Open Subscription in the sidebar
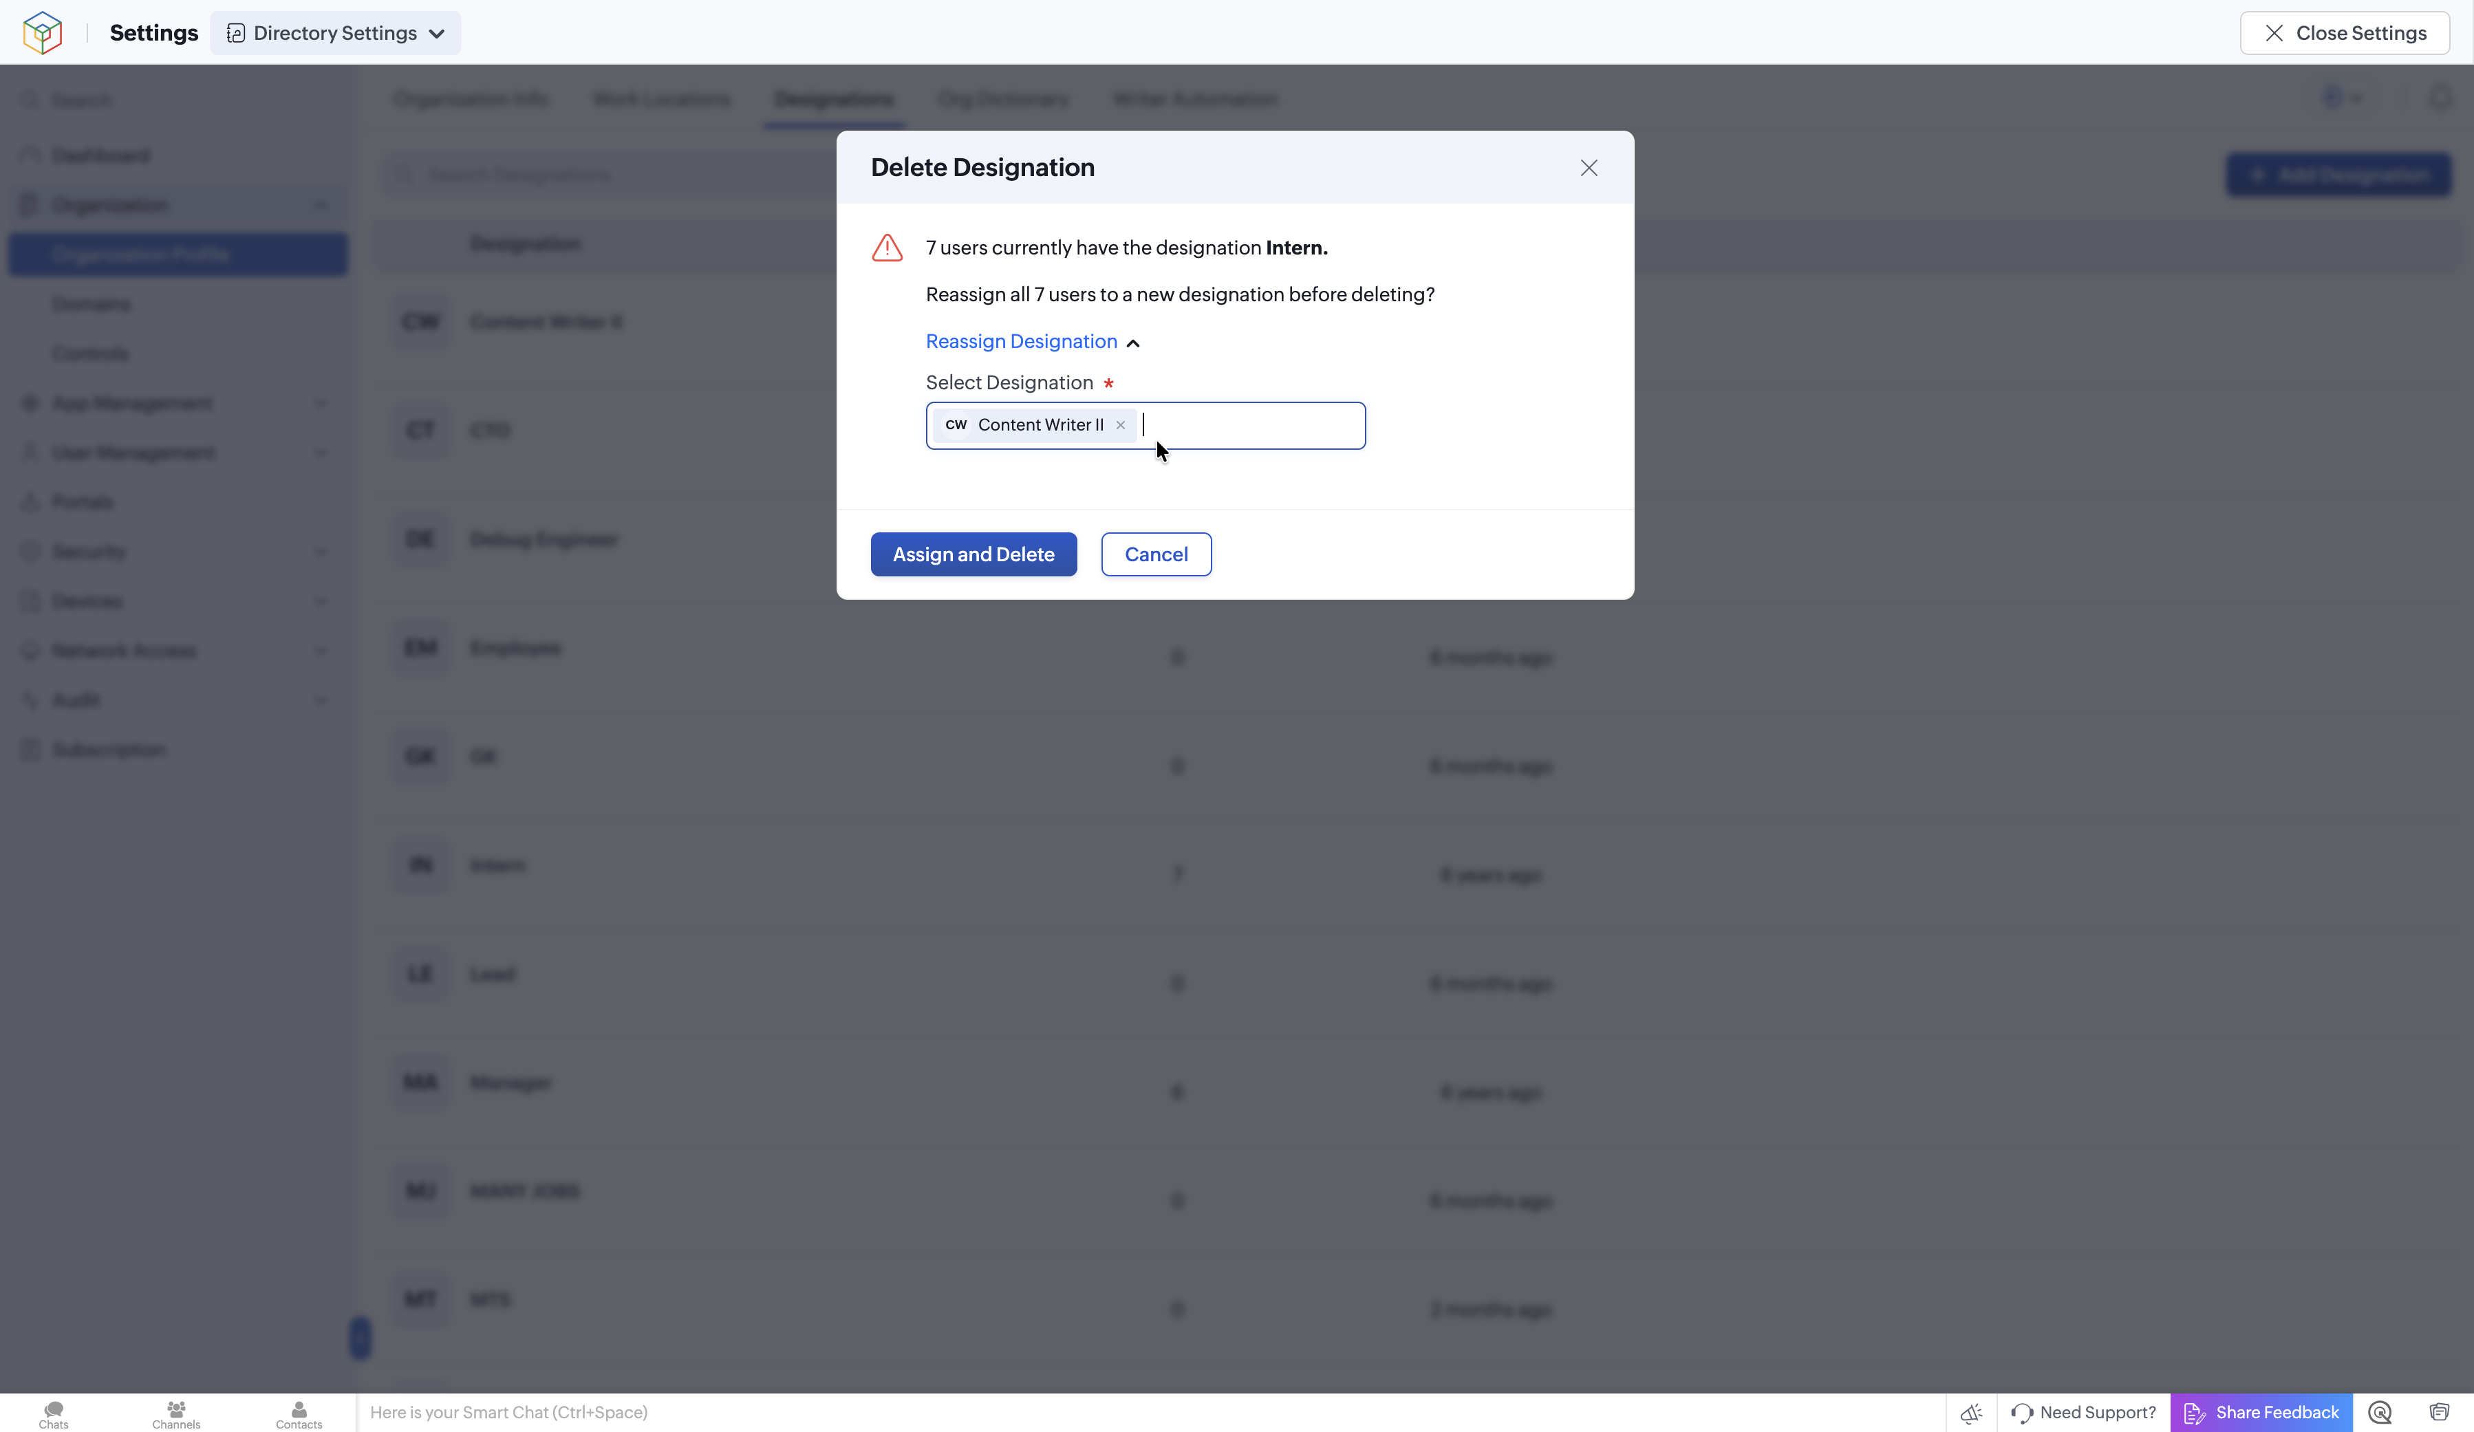The width and height of the screenshot is (2474, 1432). [179, 750]
